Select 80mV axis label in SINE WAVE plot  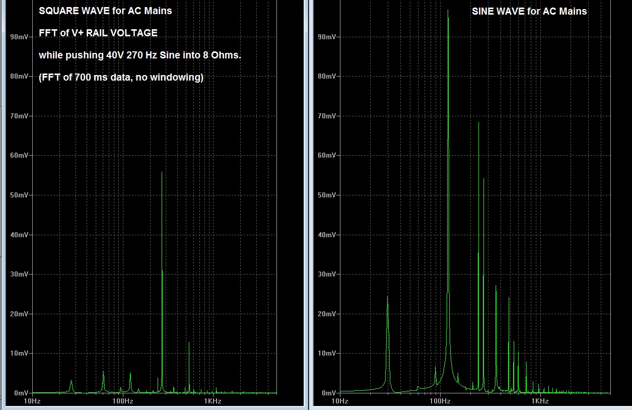(x=328, y=76)
